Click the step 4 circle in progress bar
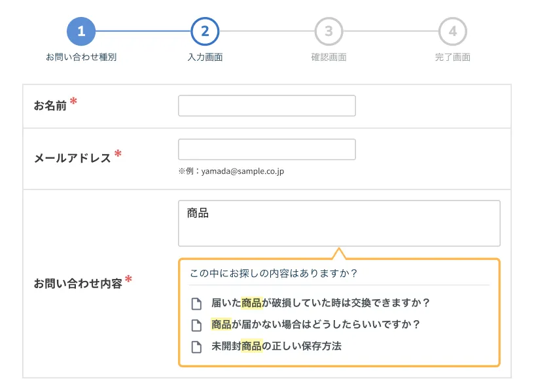The image size is (534, 392). [x=452, y=31]
